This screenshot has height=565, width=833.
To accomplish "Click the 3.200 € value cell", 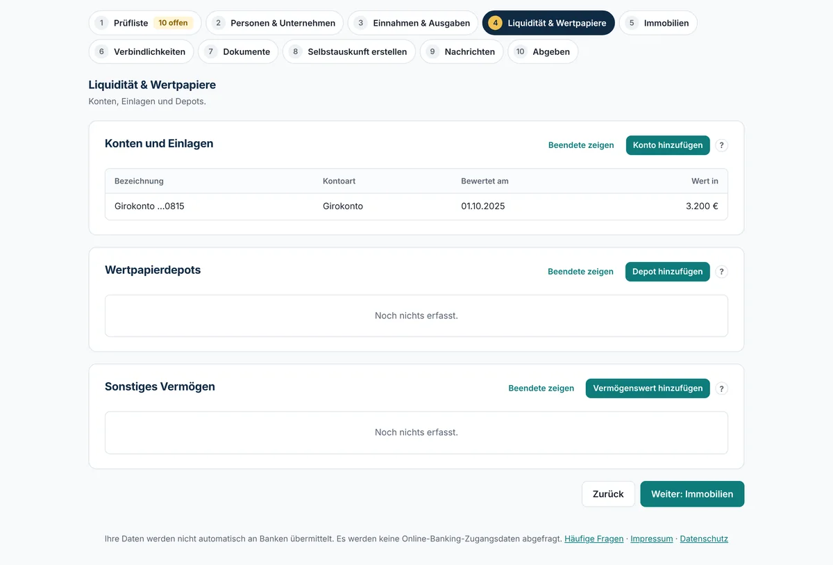I will click(702, 206).
